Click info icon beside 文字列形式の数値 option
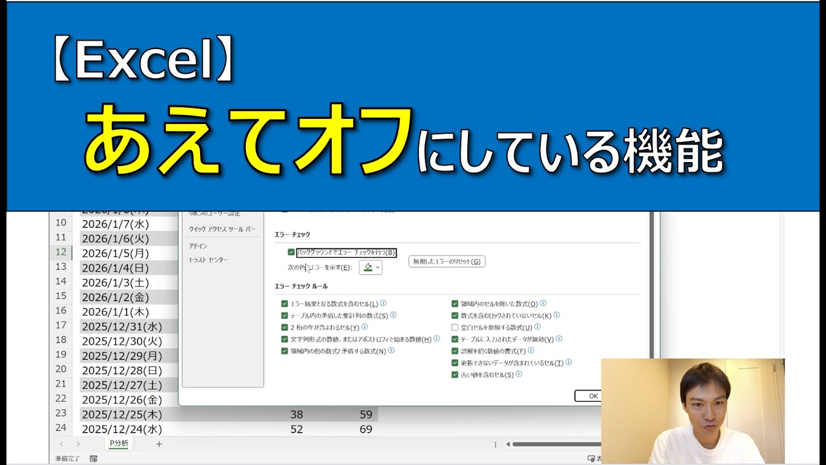Image resolution: width=826 pixels, height=465 pixels. [x=437, y=338]
